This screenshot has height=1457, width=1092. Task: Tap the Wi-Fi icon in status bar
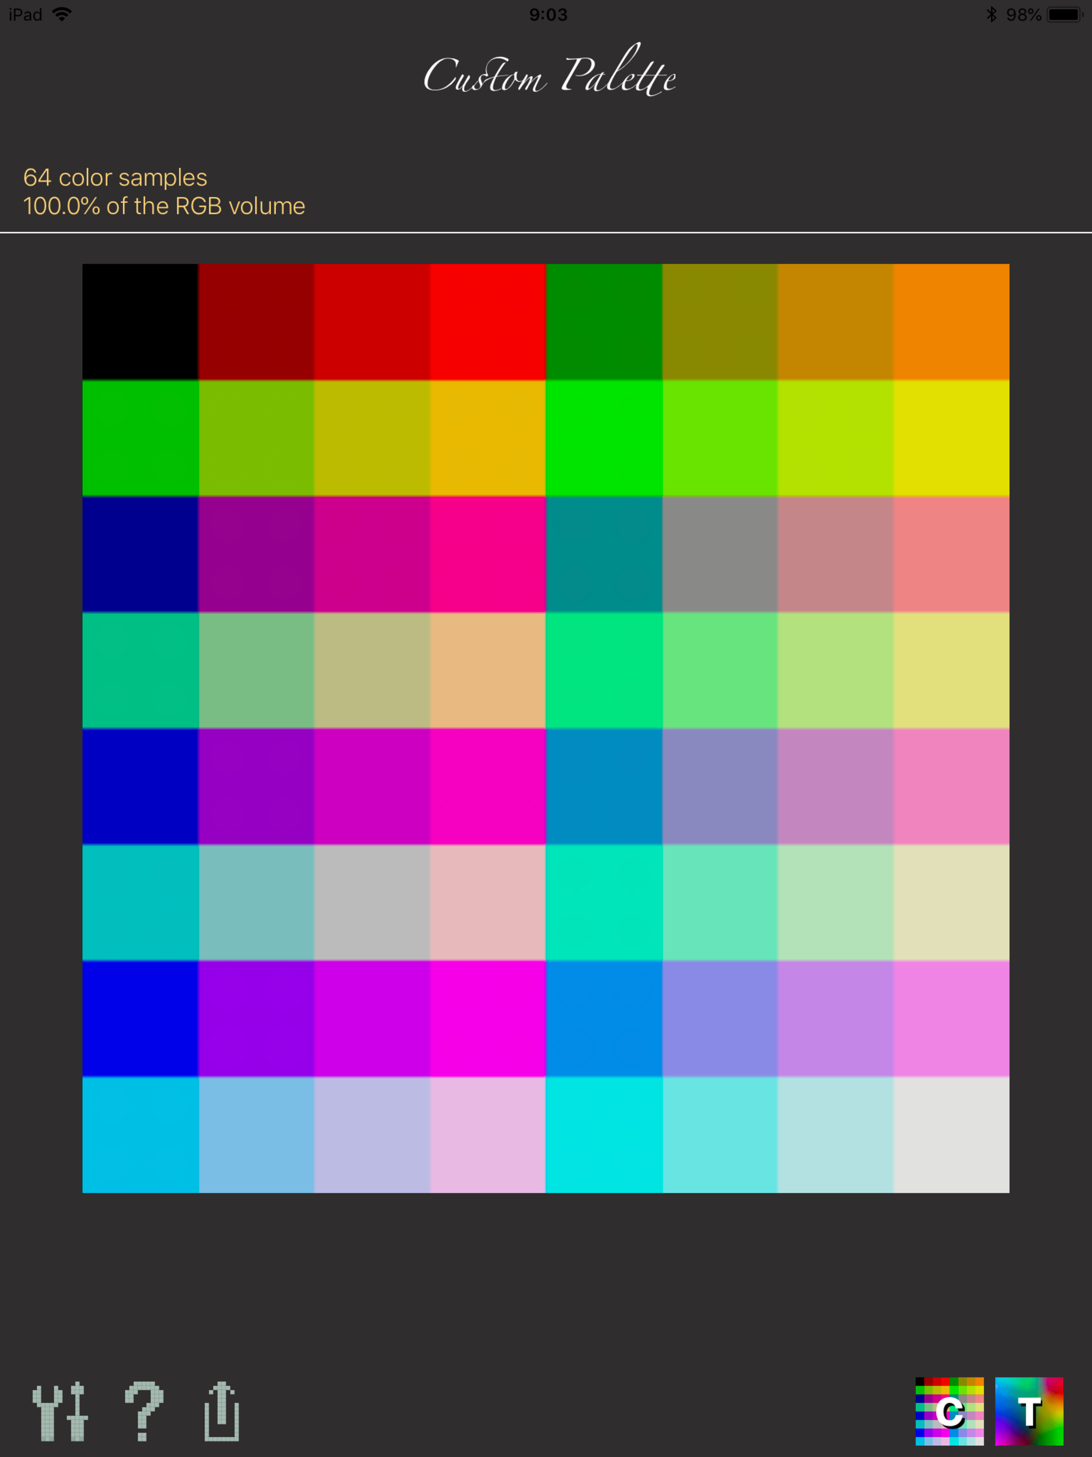(x=62, y=14)
